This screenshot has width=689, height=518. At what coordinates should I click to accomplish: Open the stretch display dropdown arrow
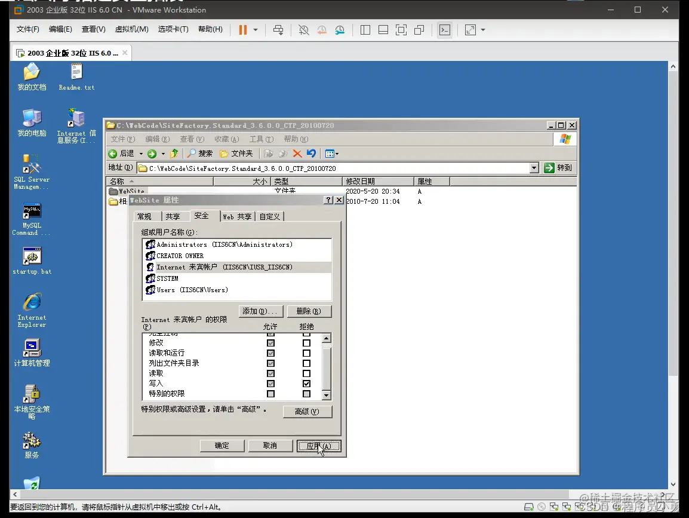(483, 30)
